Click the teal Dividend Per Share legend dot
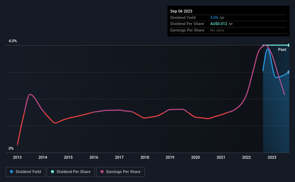 coord(52,172)
